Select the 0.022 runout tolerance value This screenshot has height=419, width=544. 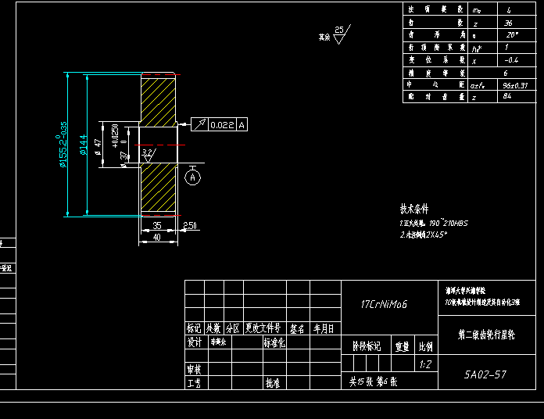point(222,125)
